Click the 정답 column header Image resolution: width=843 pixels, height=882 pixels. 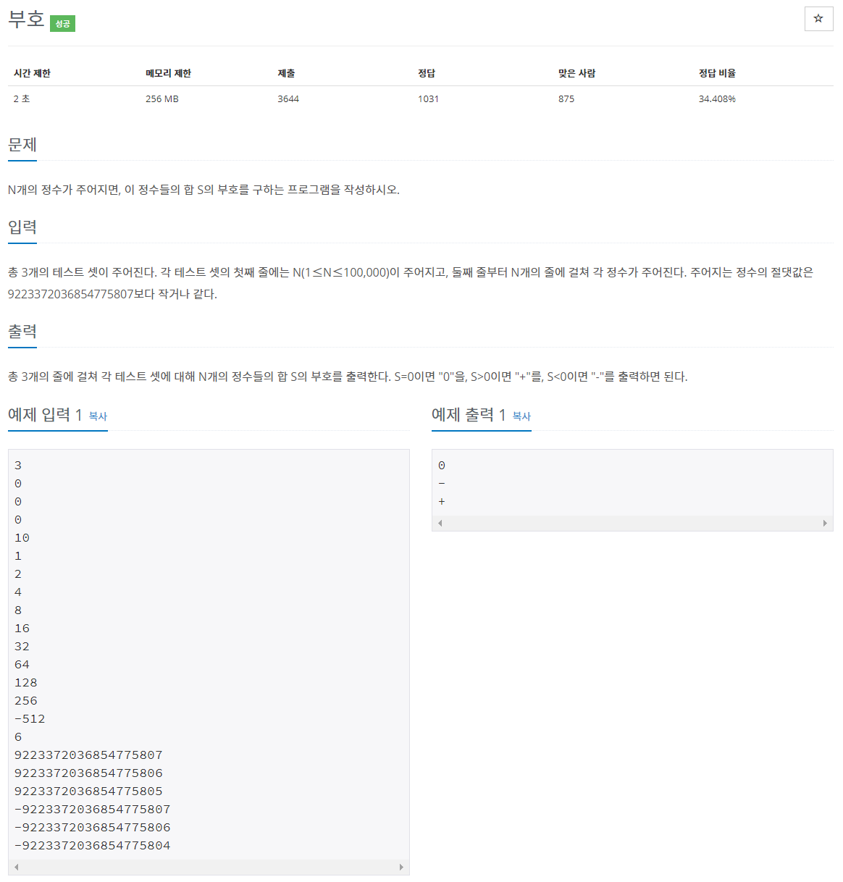(x=427, y=73)
